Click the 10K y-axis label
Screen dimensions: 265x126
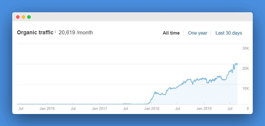coord(246,89)
